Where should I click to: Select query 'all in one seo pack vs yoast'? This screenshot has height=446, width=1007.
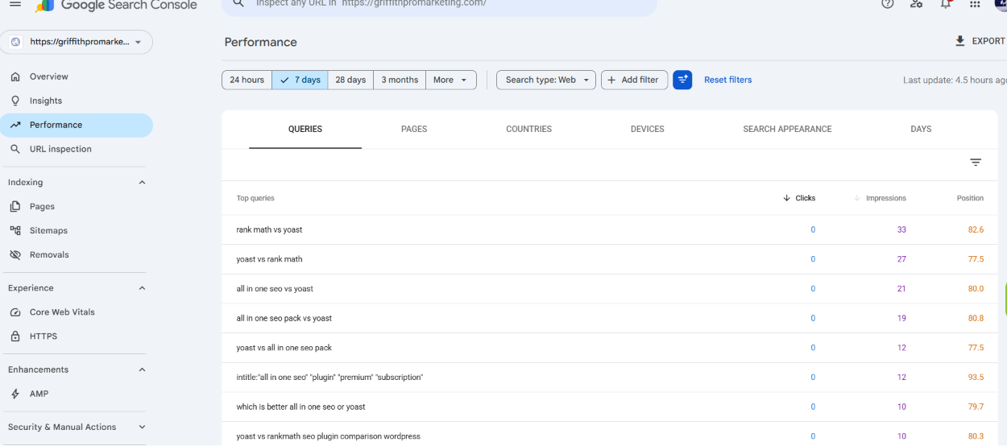pos(284,318)
